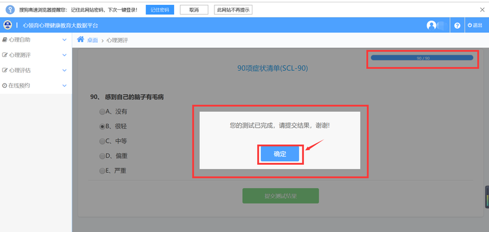Image resolution: width=489 pixels, height=232 pixels.
Task: Dismiss the password reminder bar with X
Action: (x=482, y=10)
